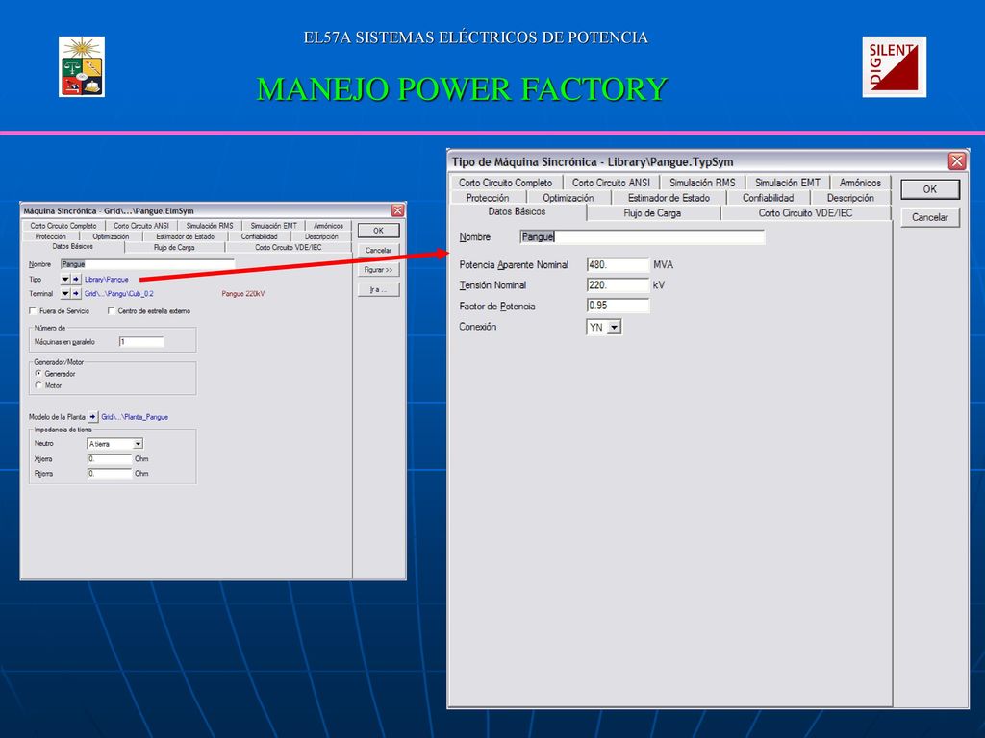
Task: Click the Nombre field in TypSym dialog
Action: coord(643,237)
